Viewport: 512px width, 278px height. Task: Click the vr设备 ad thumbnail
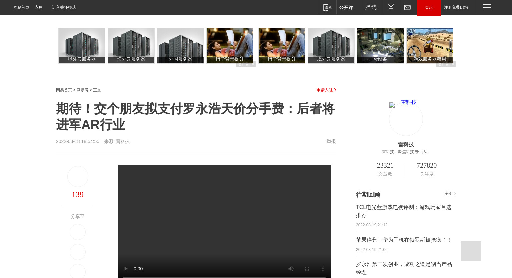pos(380,46)
